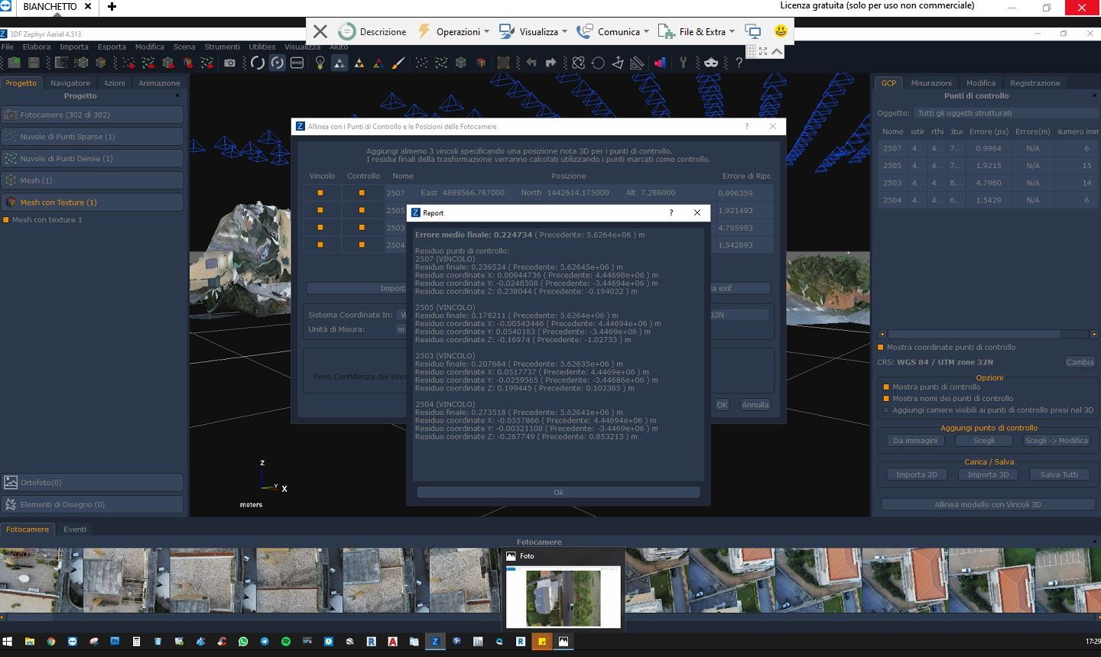Click the gray mesh cube view icon
The height and width of the screenshot is (657, 1101).
[460, 63]
